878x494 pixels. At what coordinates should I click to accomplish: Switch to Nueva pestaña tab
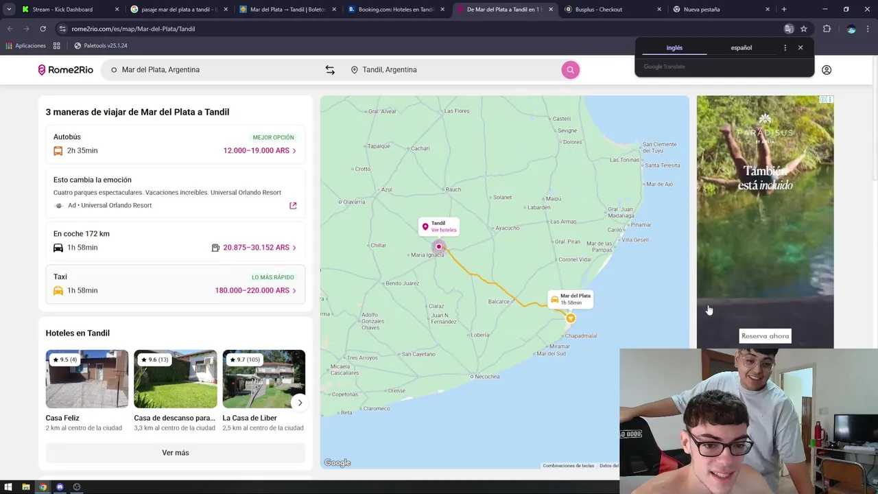pos(720,10)
